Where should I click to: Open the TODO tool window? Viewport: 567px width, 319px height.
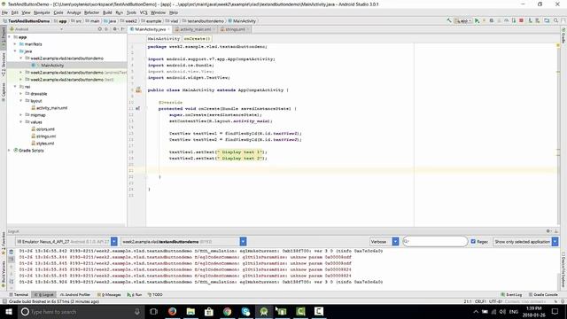coord(155,295)
